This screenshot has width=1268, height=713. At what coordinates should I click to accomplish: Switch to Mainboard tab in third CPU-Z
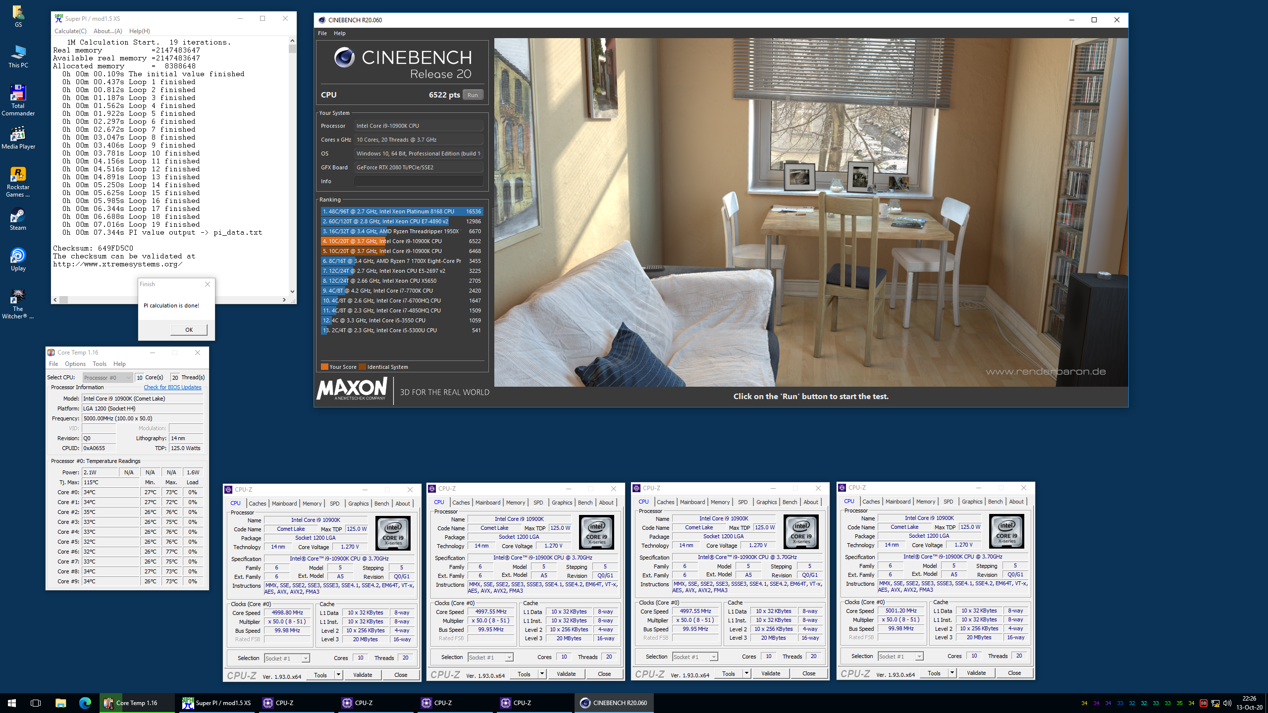click(692, 502)
